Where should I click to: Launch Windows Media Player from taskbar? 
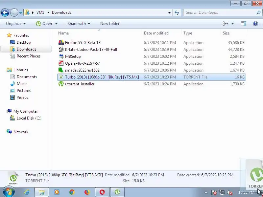click(57, 192)
